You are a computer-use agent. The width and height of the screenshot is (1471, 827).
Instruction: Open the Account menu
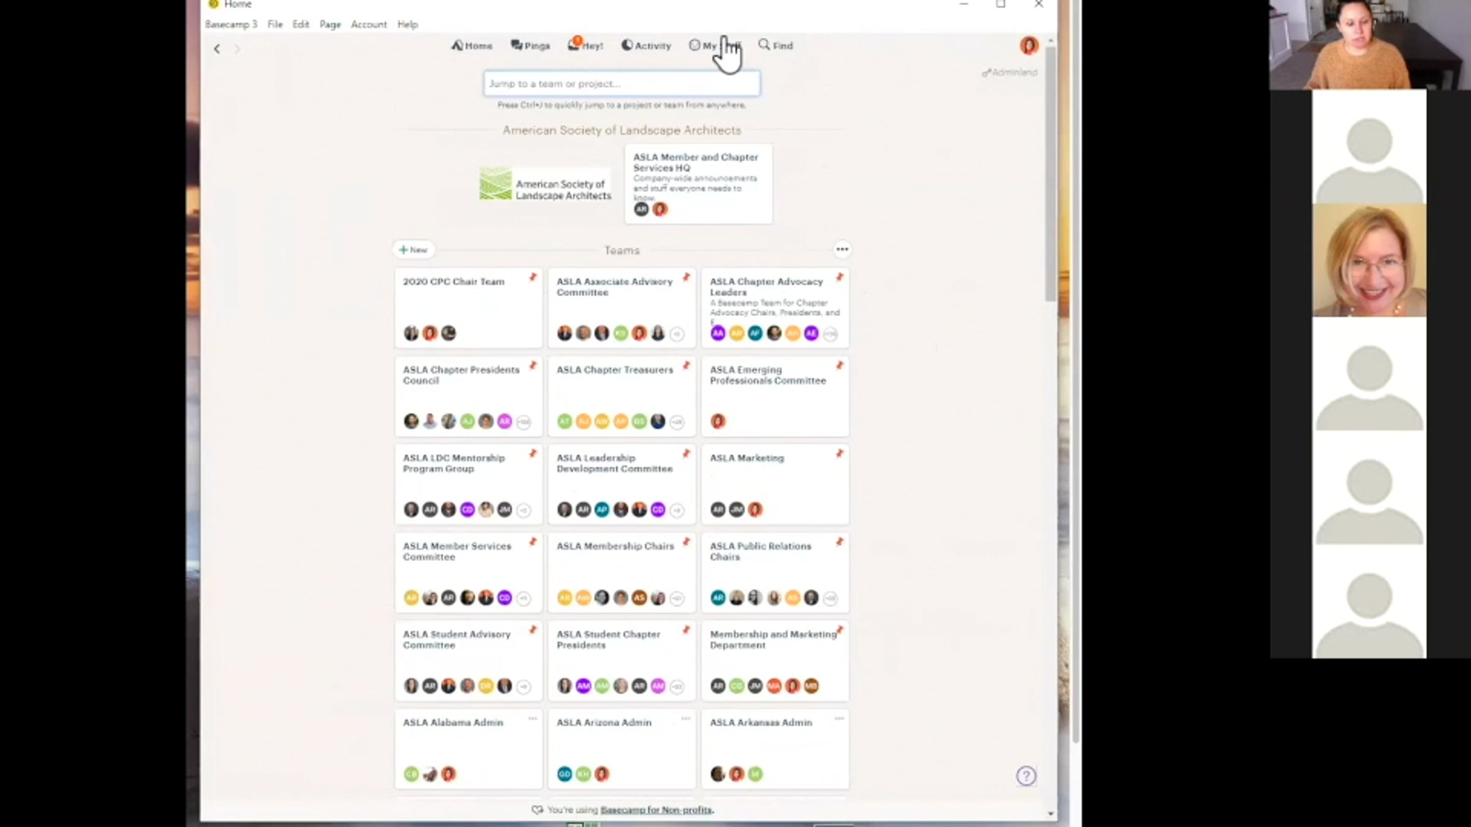coord(368,25)
